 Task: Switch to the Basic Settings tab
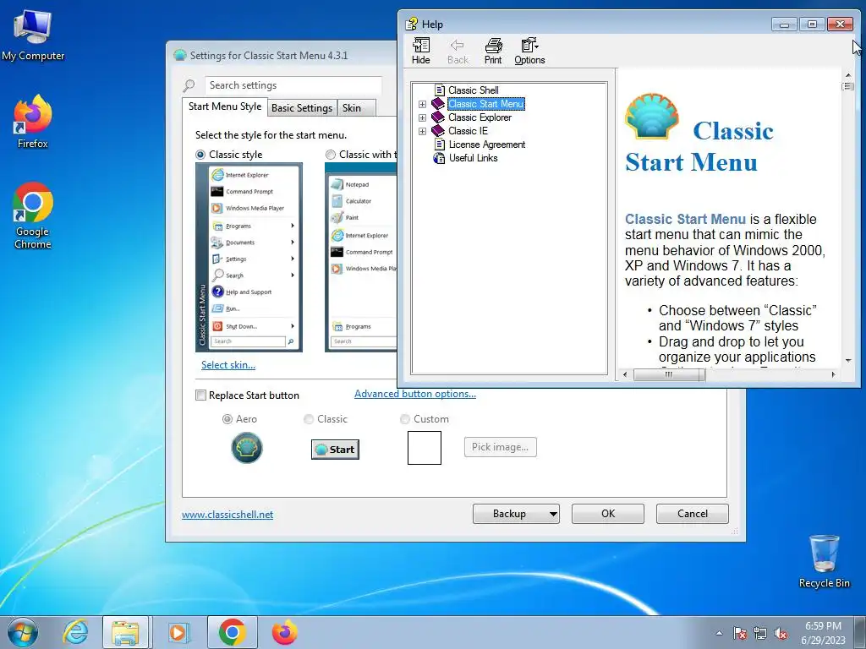302,108
